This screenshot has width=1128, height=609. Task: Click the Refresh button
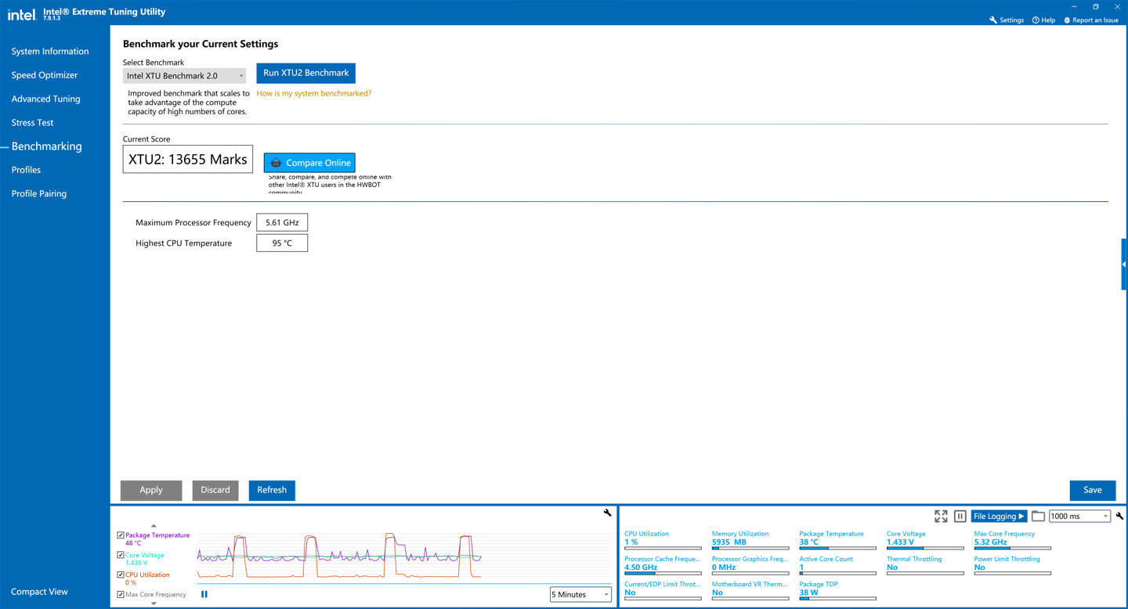tap(272, 490)
